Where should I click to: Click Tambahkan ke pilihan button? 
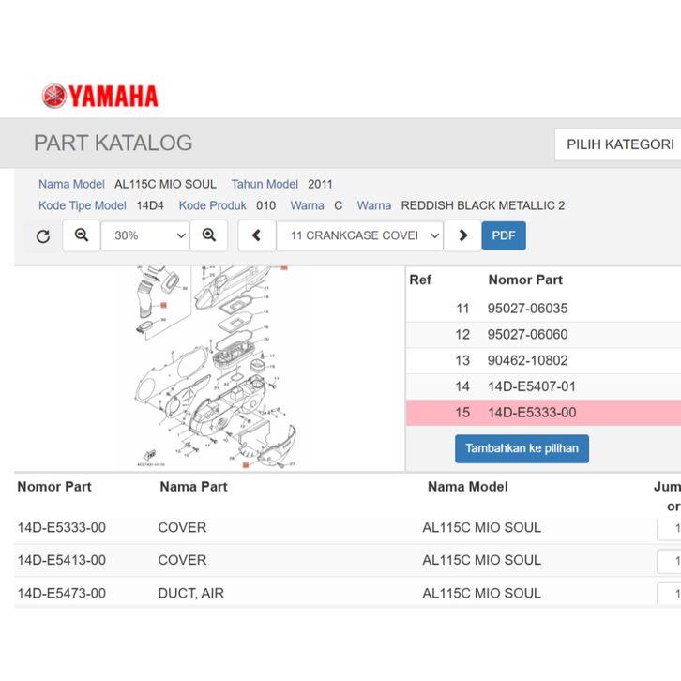pyautogui.click(x=522, y=448)
